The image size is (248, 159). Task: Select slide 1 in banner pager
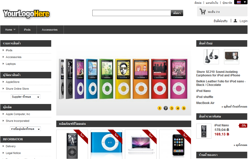160,108
